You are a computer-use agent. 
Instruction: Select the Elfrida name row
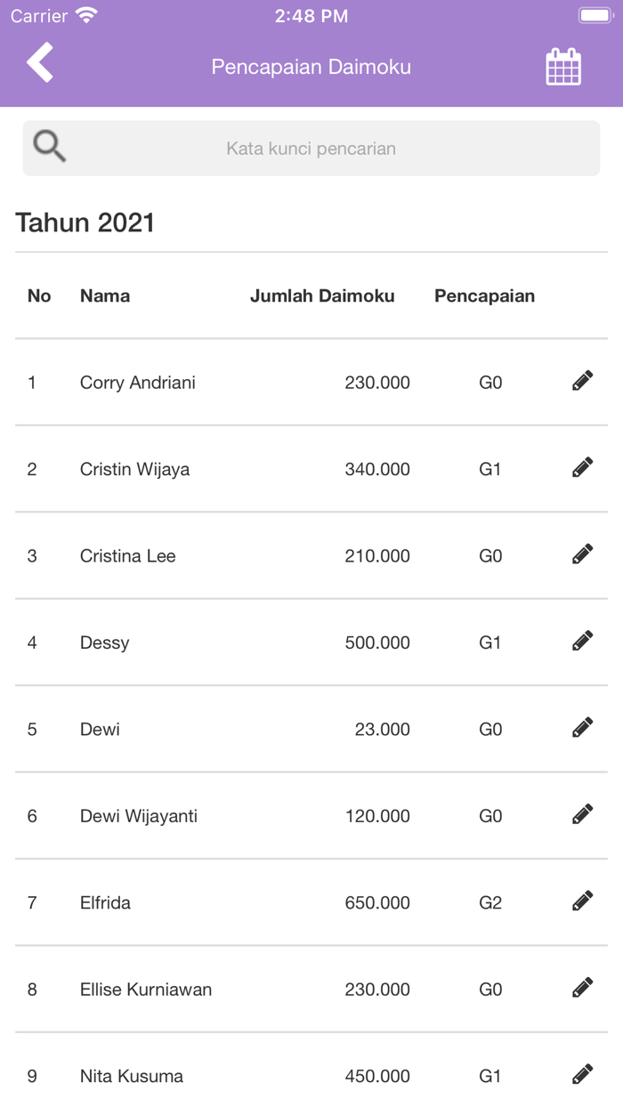point(105,903)
